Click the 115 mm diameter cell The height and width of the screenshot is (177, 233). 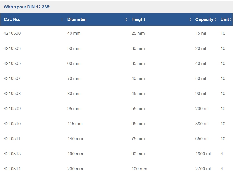click(x=75, y=124)
